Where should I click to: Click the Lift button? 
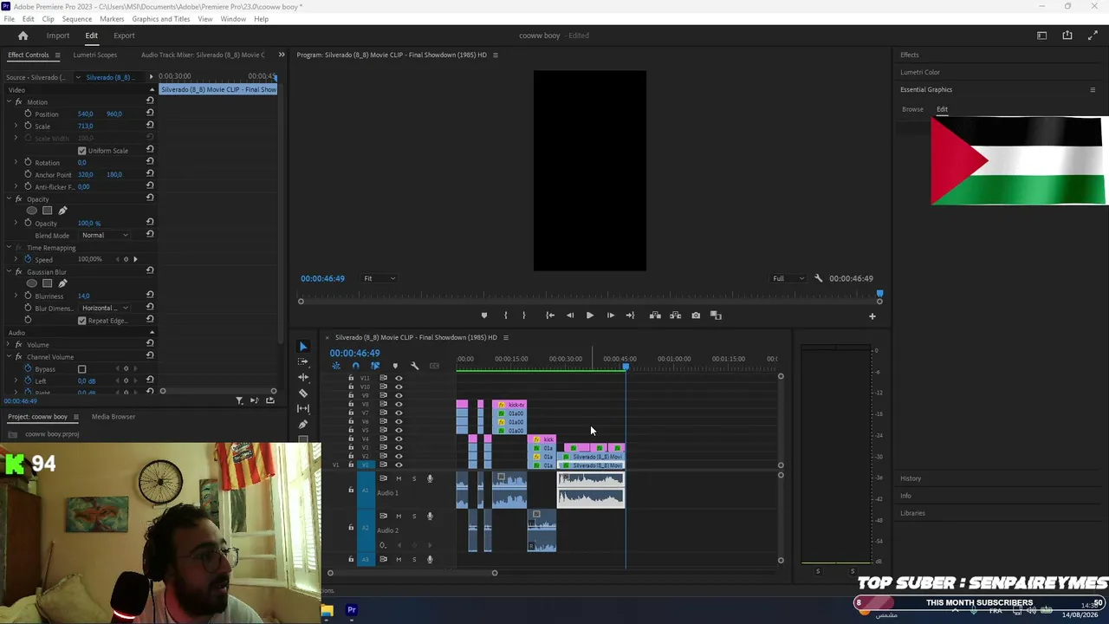pos(655,315)
